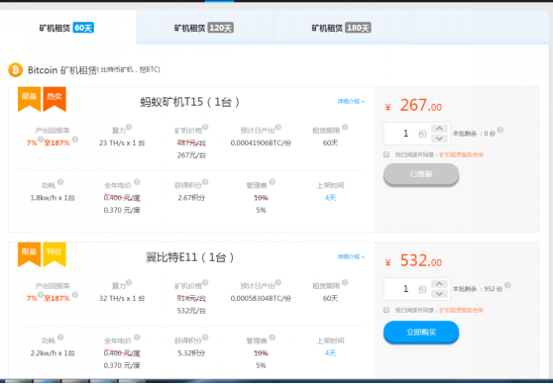Click 管理费 help icon in 翼比特E11 card
Viewport: 553px width, 384px height.
tap(272, 337)
